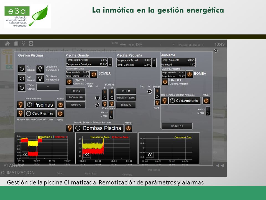This screenshot has height=200, width=266.
Task: Decrease Piscina Grande setpoint with minus
Action: pos(110,64)
